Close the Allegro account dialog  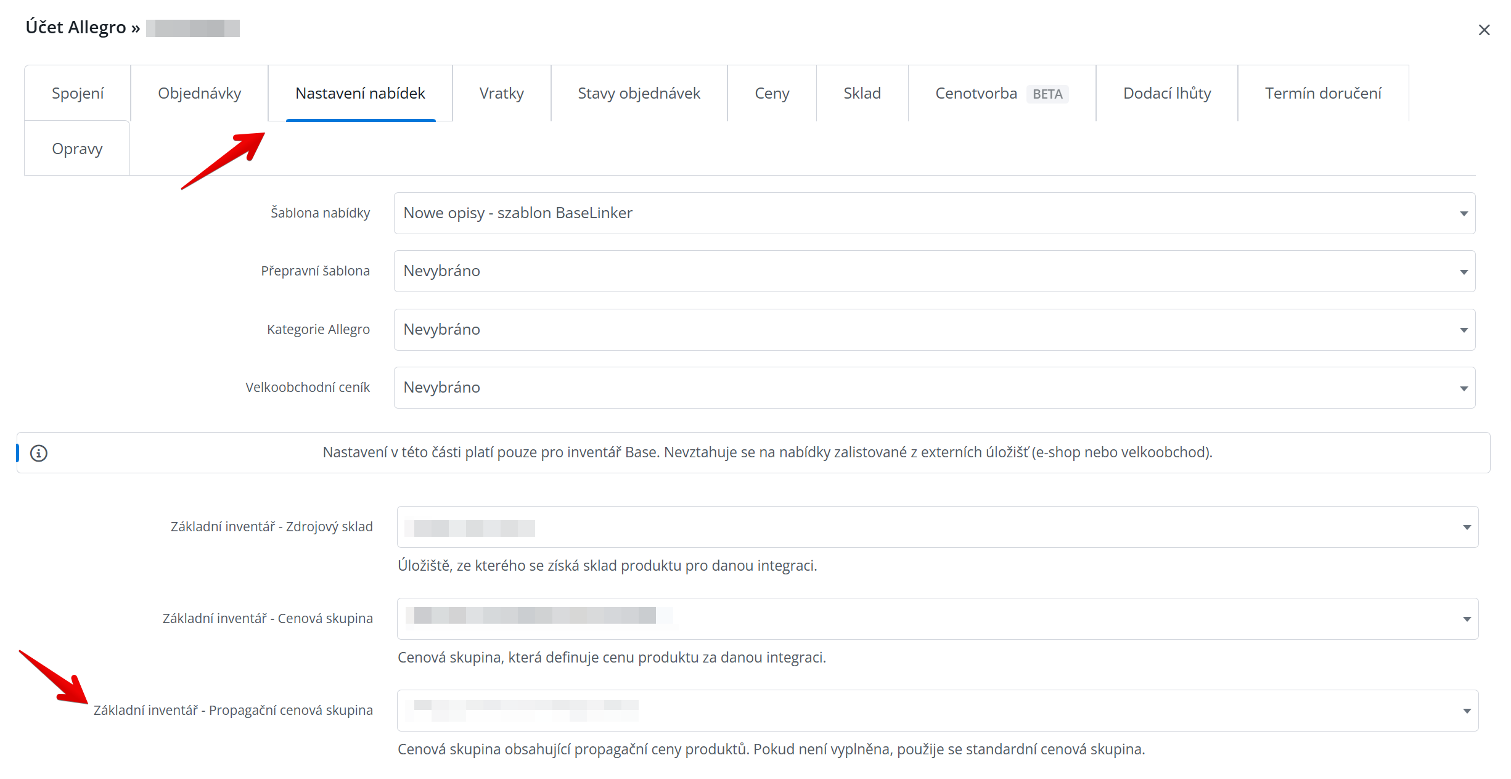click(x=1483, y=30)
